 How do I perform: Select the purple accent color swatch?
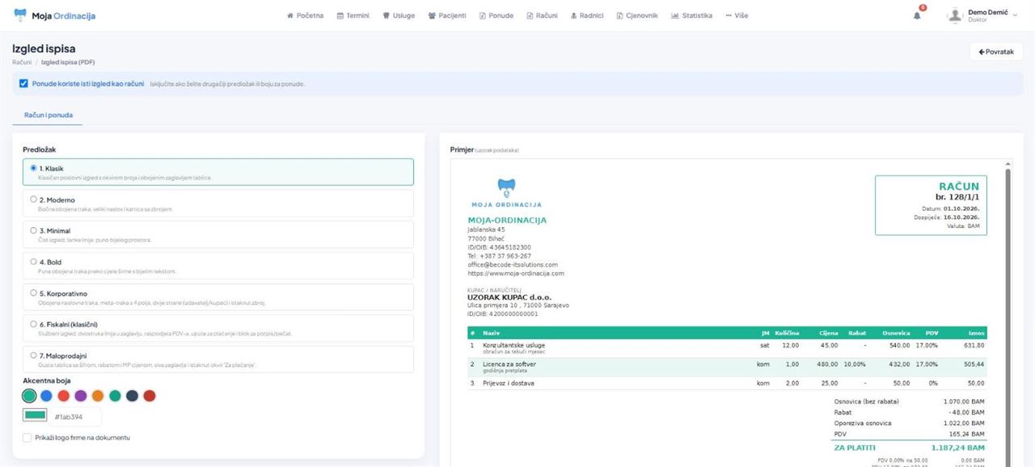coord(81,396)
